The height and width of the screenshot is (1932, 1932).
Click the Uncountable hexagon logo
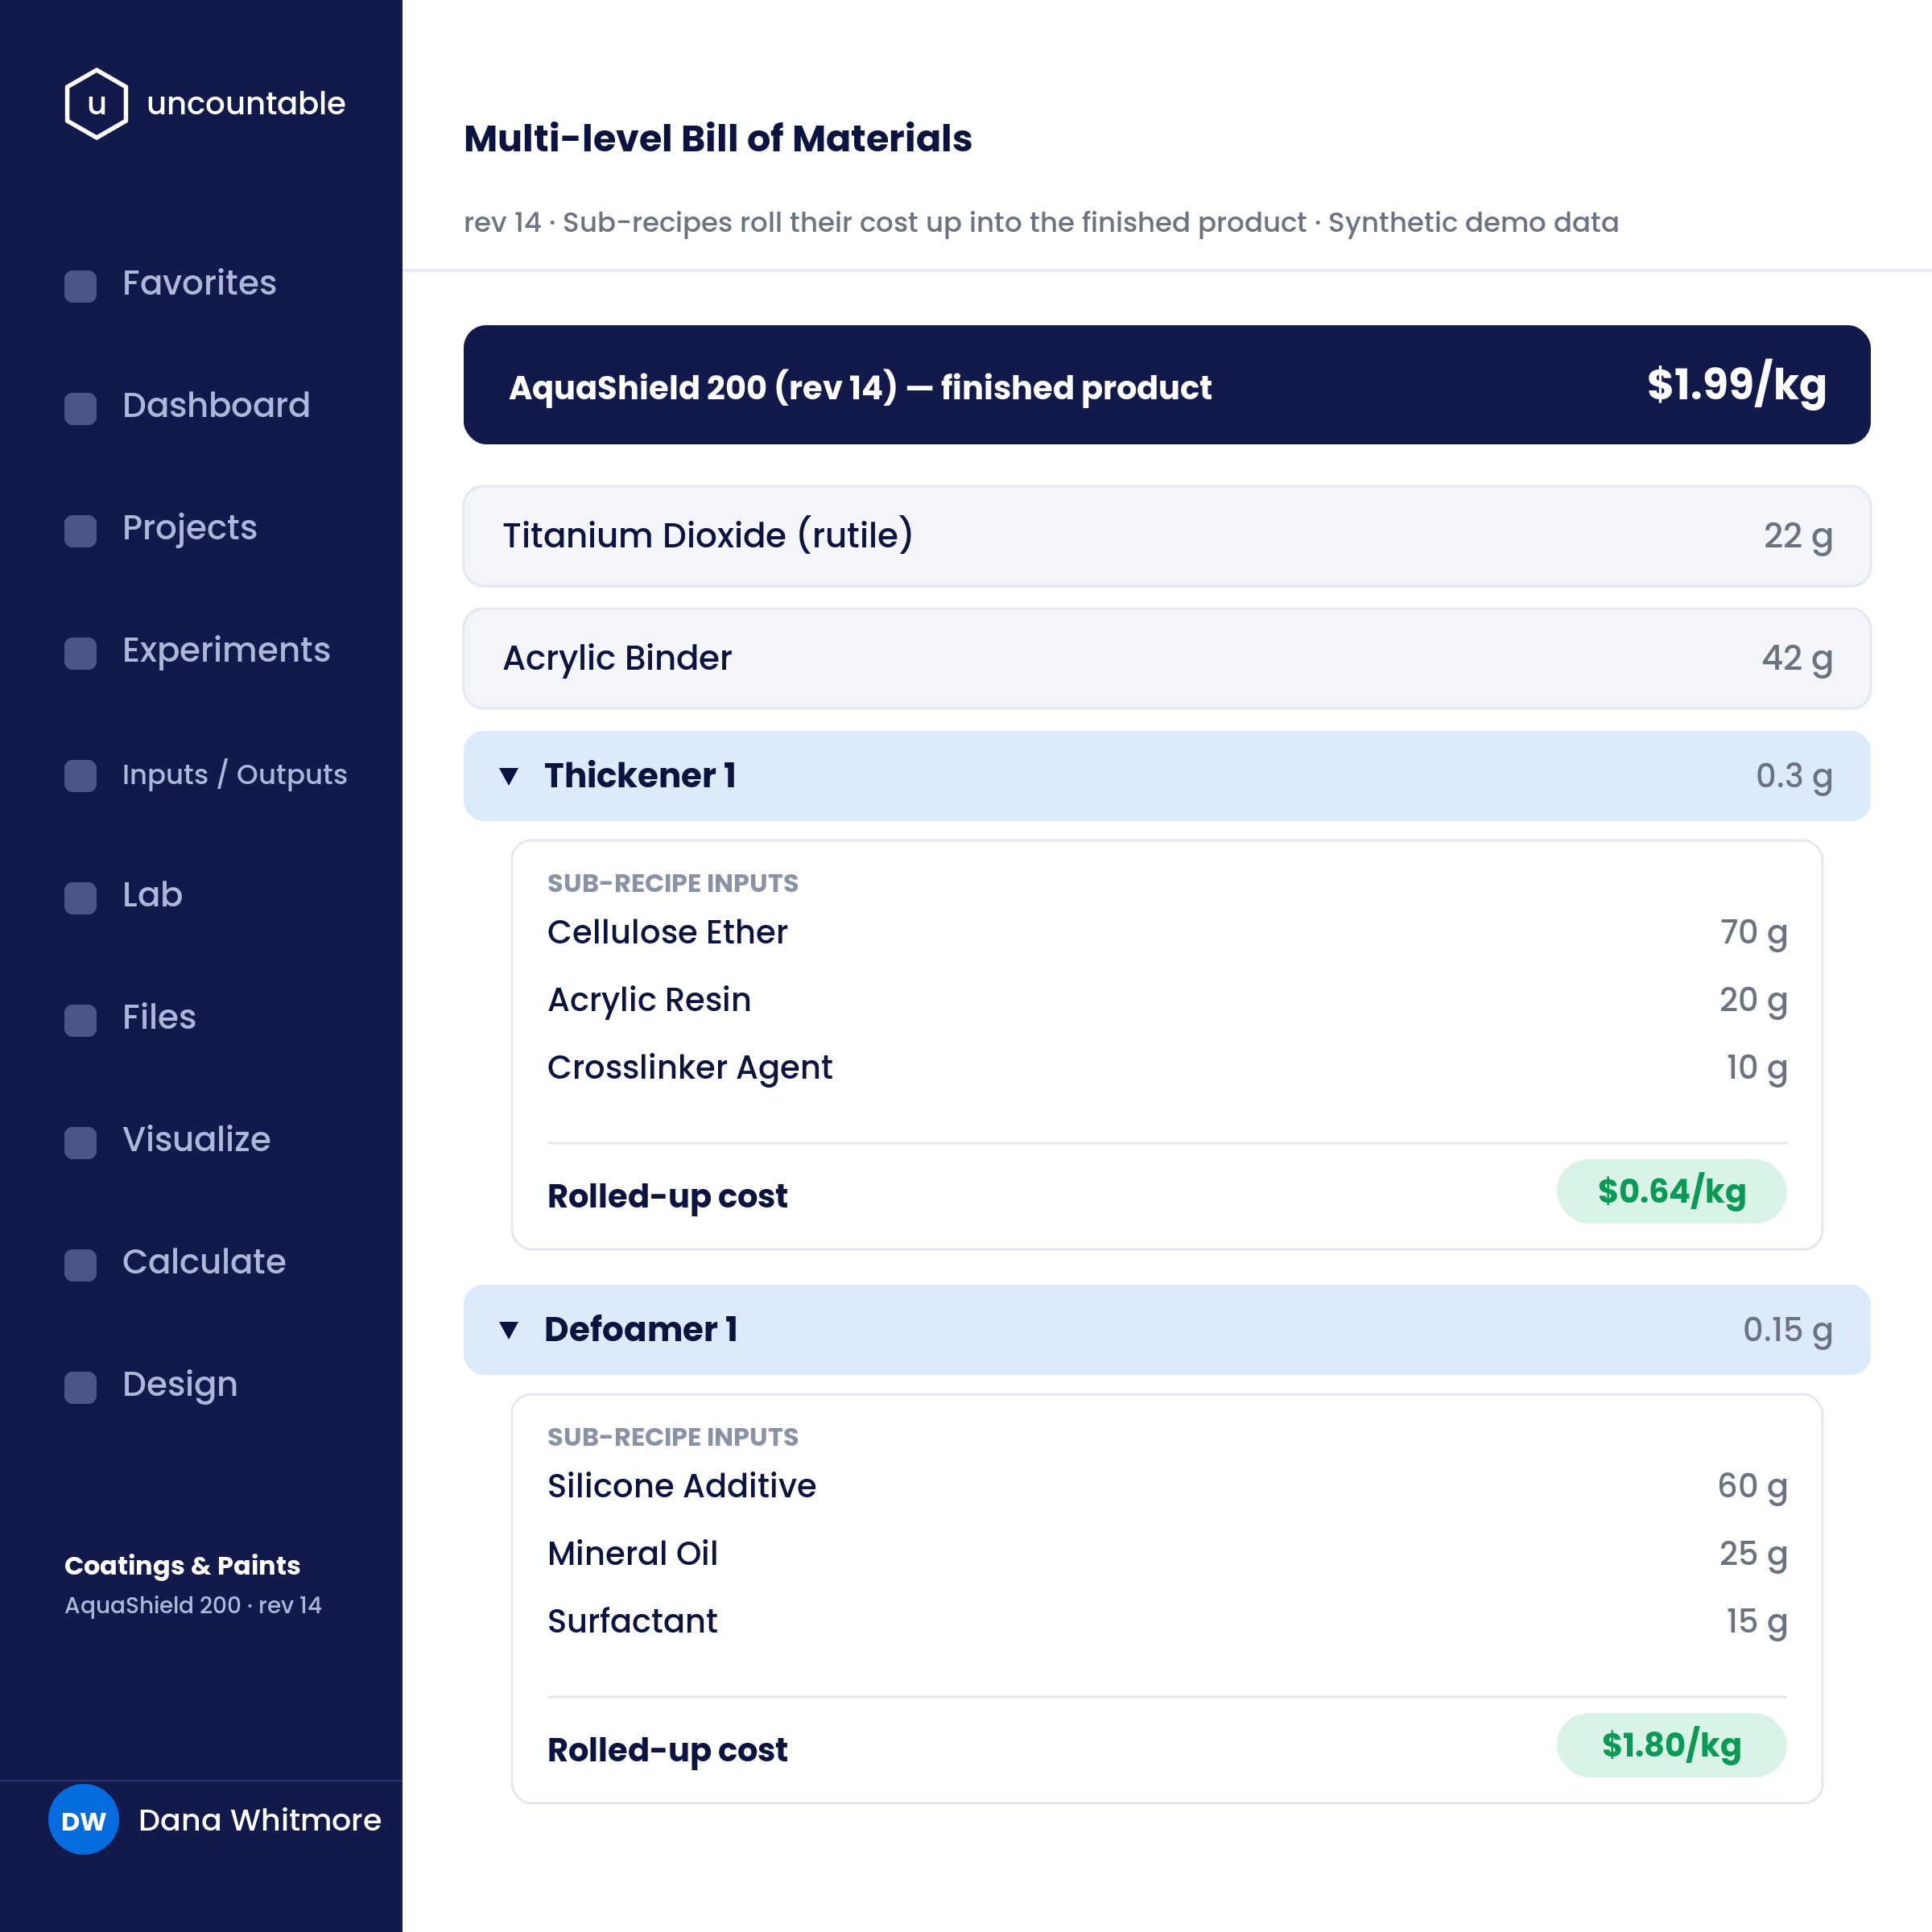(x=96, y=103)
